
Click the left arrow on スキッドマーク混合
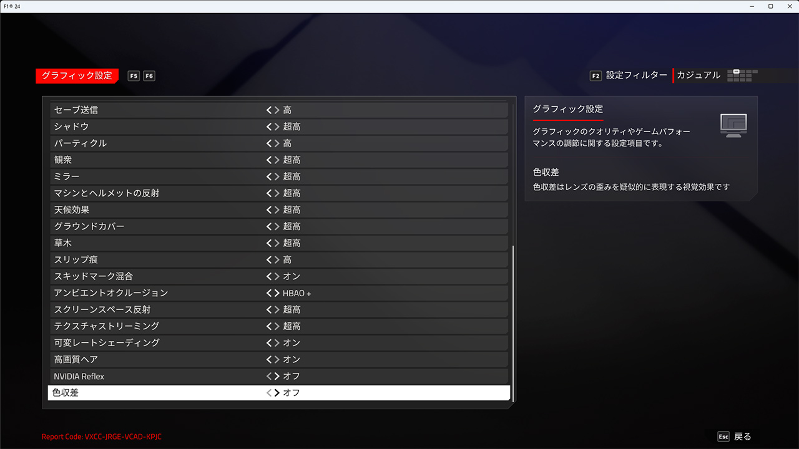tap(269, 276)
